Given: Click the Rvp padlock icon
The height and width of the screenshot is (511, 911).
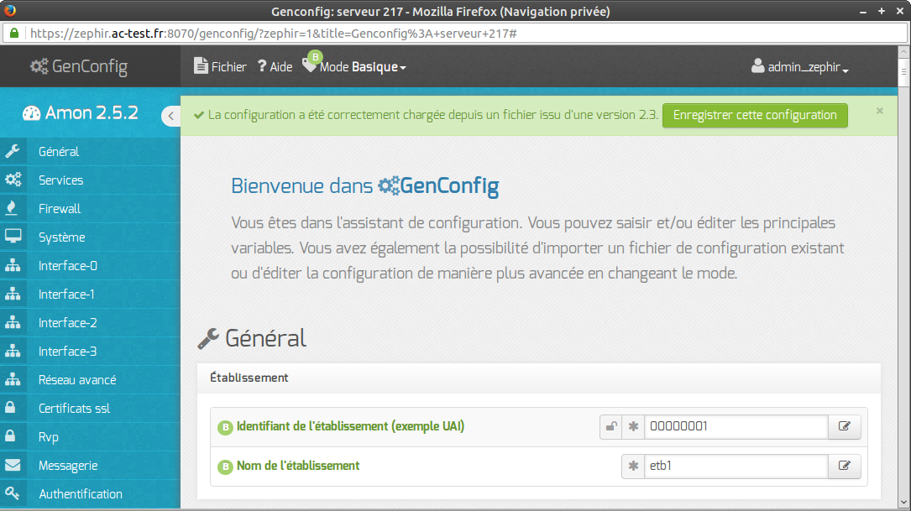Looking at the screenshot, I should (x=10, y=435).
